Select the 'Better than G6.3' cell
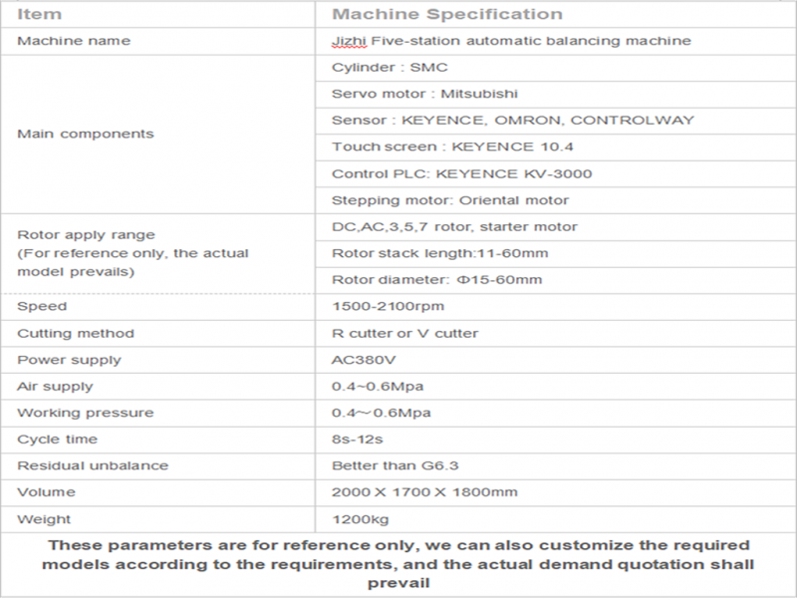797x598 pixels. click(x=556, y=465)
